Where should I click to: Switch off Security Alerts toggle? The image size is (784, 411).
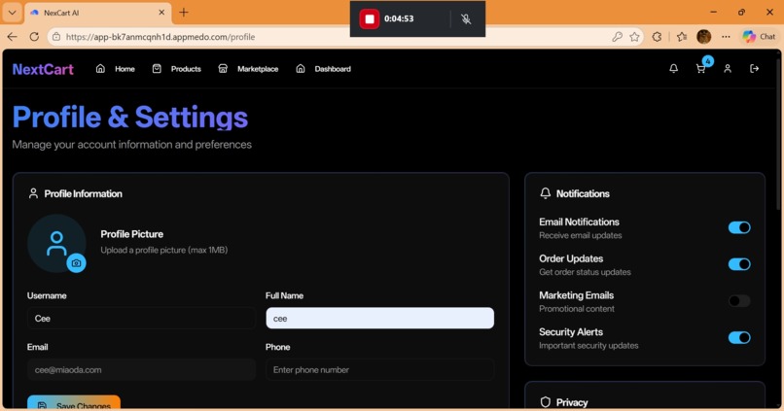coord(739,337)
